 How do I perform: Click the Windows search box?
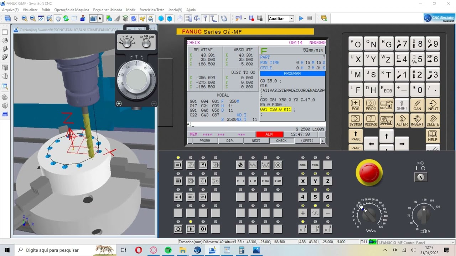tap(66, 250)
